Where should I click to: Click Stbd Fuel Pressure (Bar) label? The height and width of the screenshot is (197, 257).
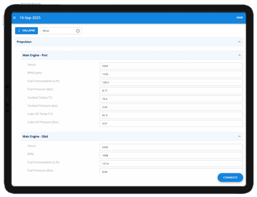coord(40,171)
